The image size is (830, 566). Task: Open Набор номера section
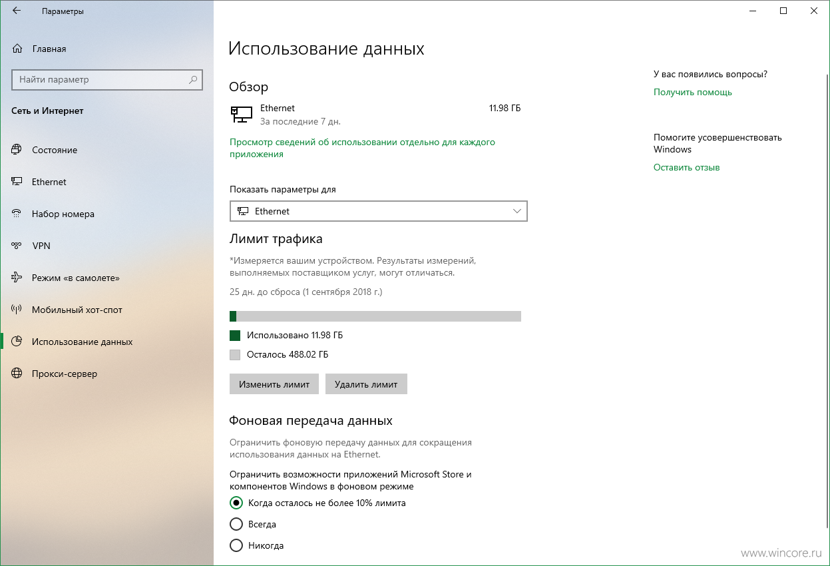coord(106,214)
